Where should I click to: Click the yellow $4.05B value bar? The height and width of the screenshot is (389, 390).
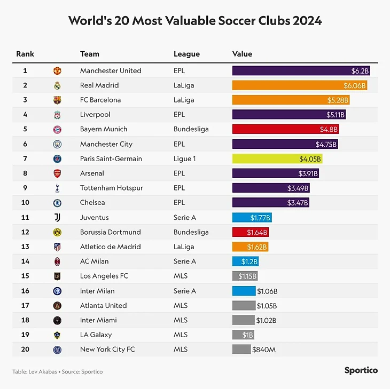pos(277,158)
